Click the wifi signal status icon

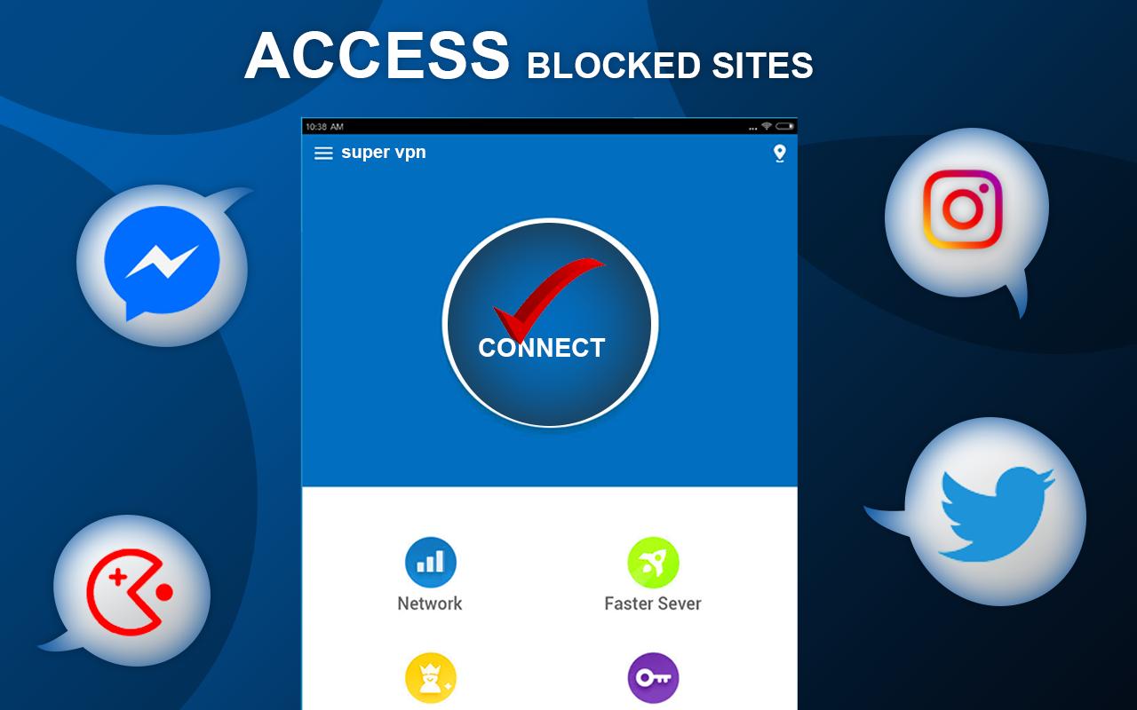pos(767,127)
